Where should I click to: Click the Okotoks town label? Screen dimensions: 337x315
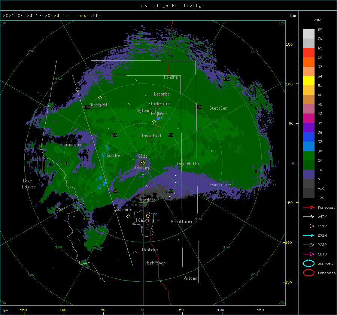click(x=150, y=250)
